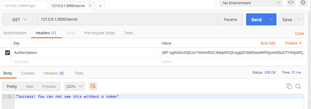Open Bulk Edit for headers
This screenshot has width=311, height=109.
(268, 43)
